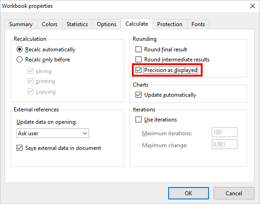
Task: Click the Maximum change field
Action: pos(225,144)
